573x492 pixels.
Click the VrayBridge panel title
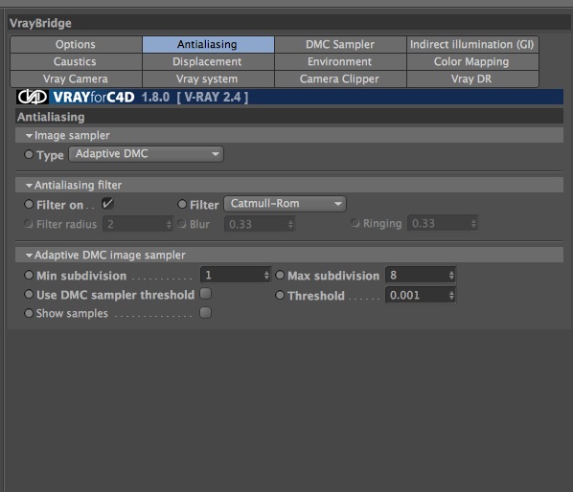pyautogui.click(x=40, y=23)
